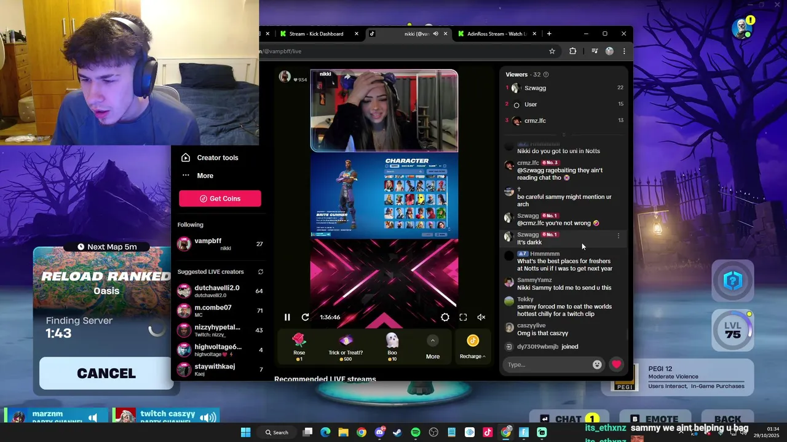Enter fullscreen mode on the stream
This screenshot has height=442, width=787.
click(463, 317)
